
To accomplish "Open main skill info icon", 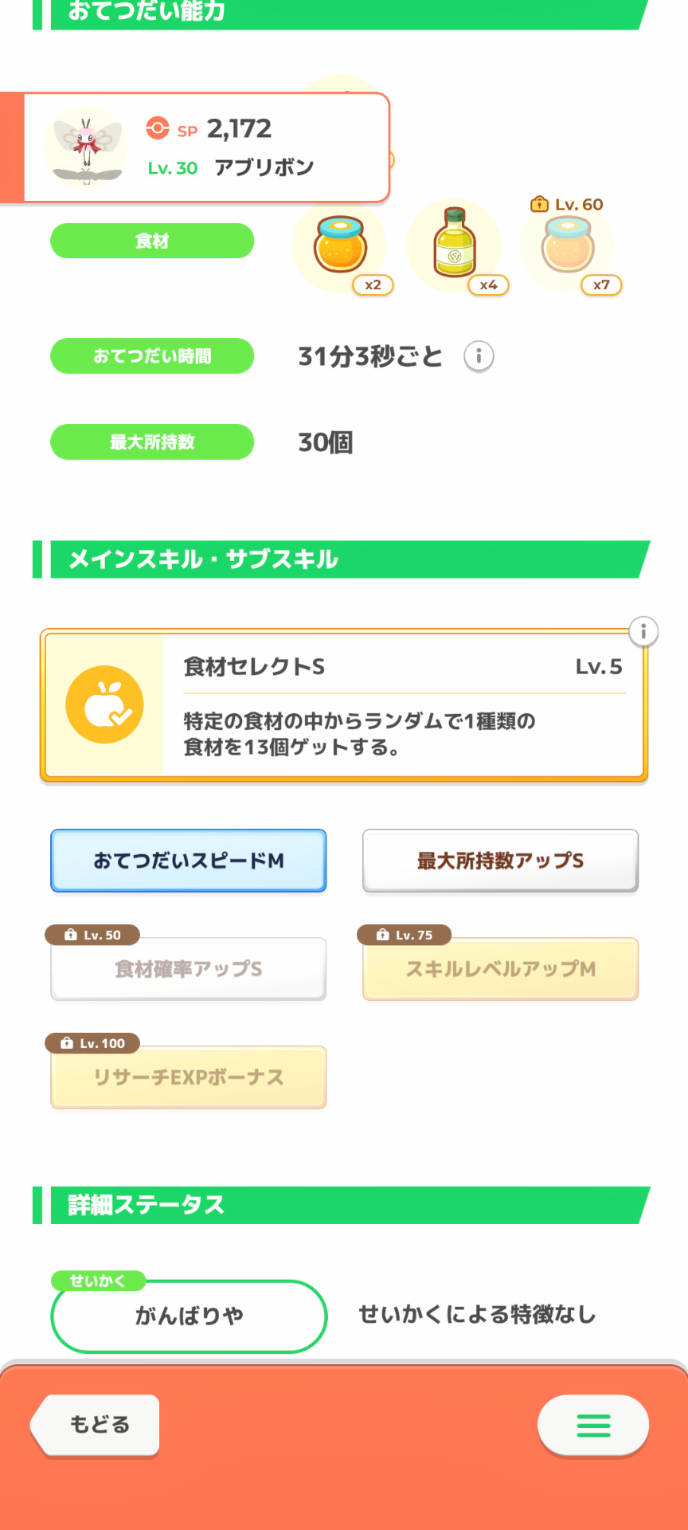I will pos(643,632).
